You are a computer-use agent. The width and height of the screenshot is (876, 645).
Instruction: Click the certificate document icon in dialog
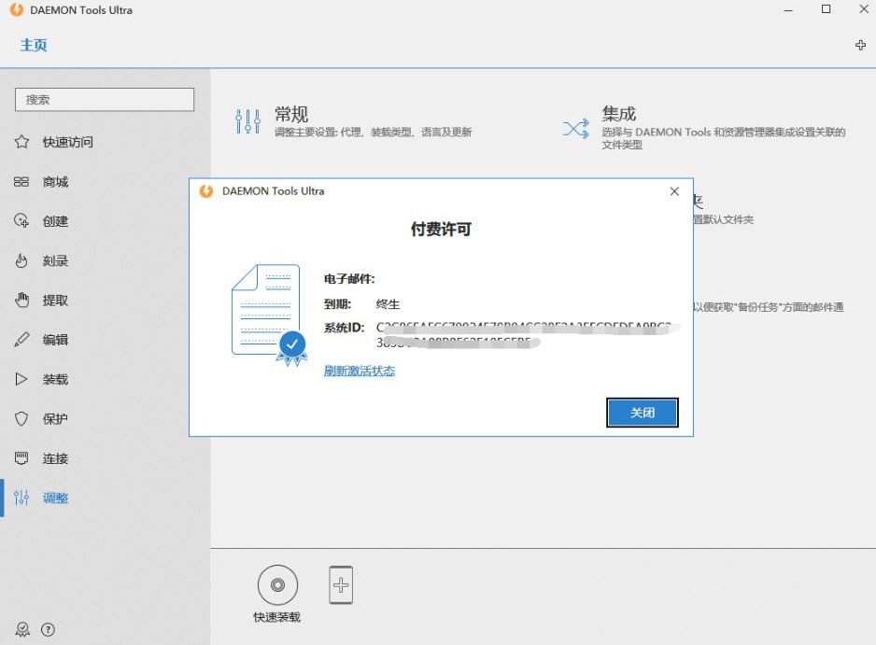tap(269, 315)
